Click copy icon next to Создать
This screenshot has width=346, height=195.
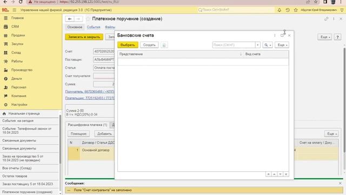tap(164, 45)
